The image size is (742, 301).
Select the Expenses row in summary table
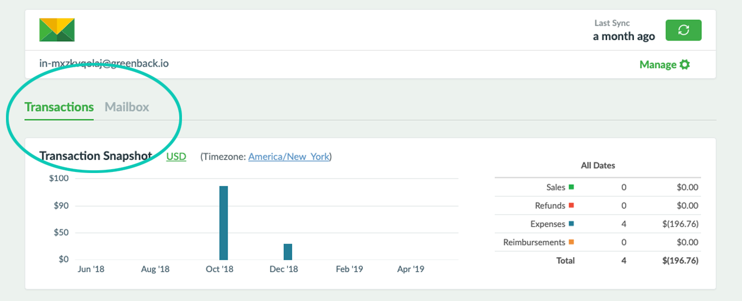(x=598, y=224)
